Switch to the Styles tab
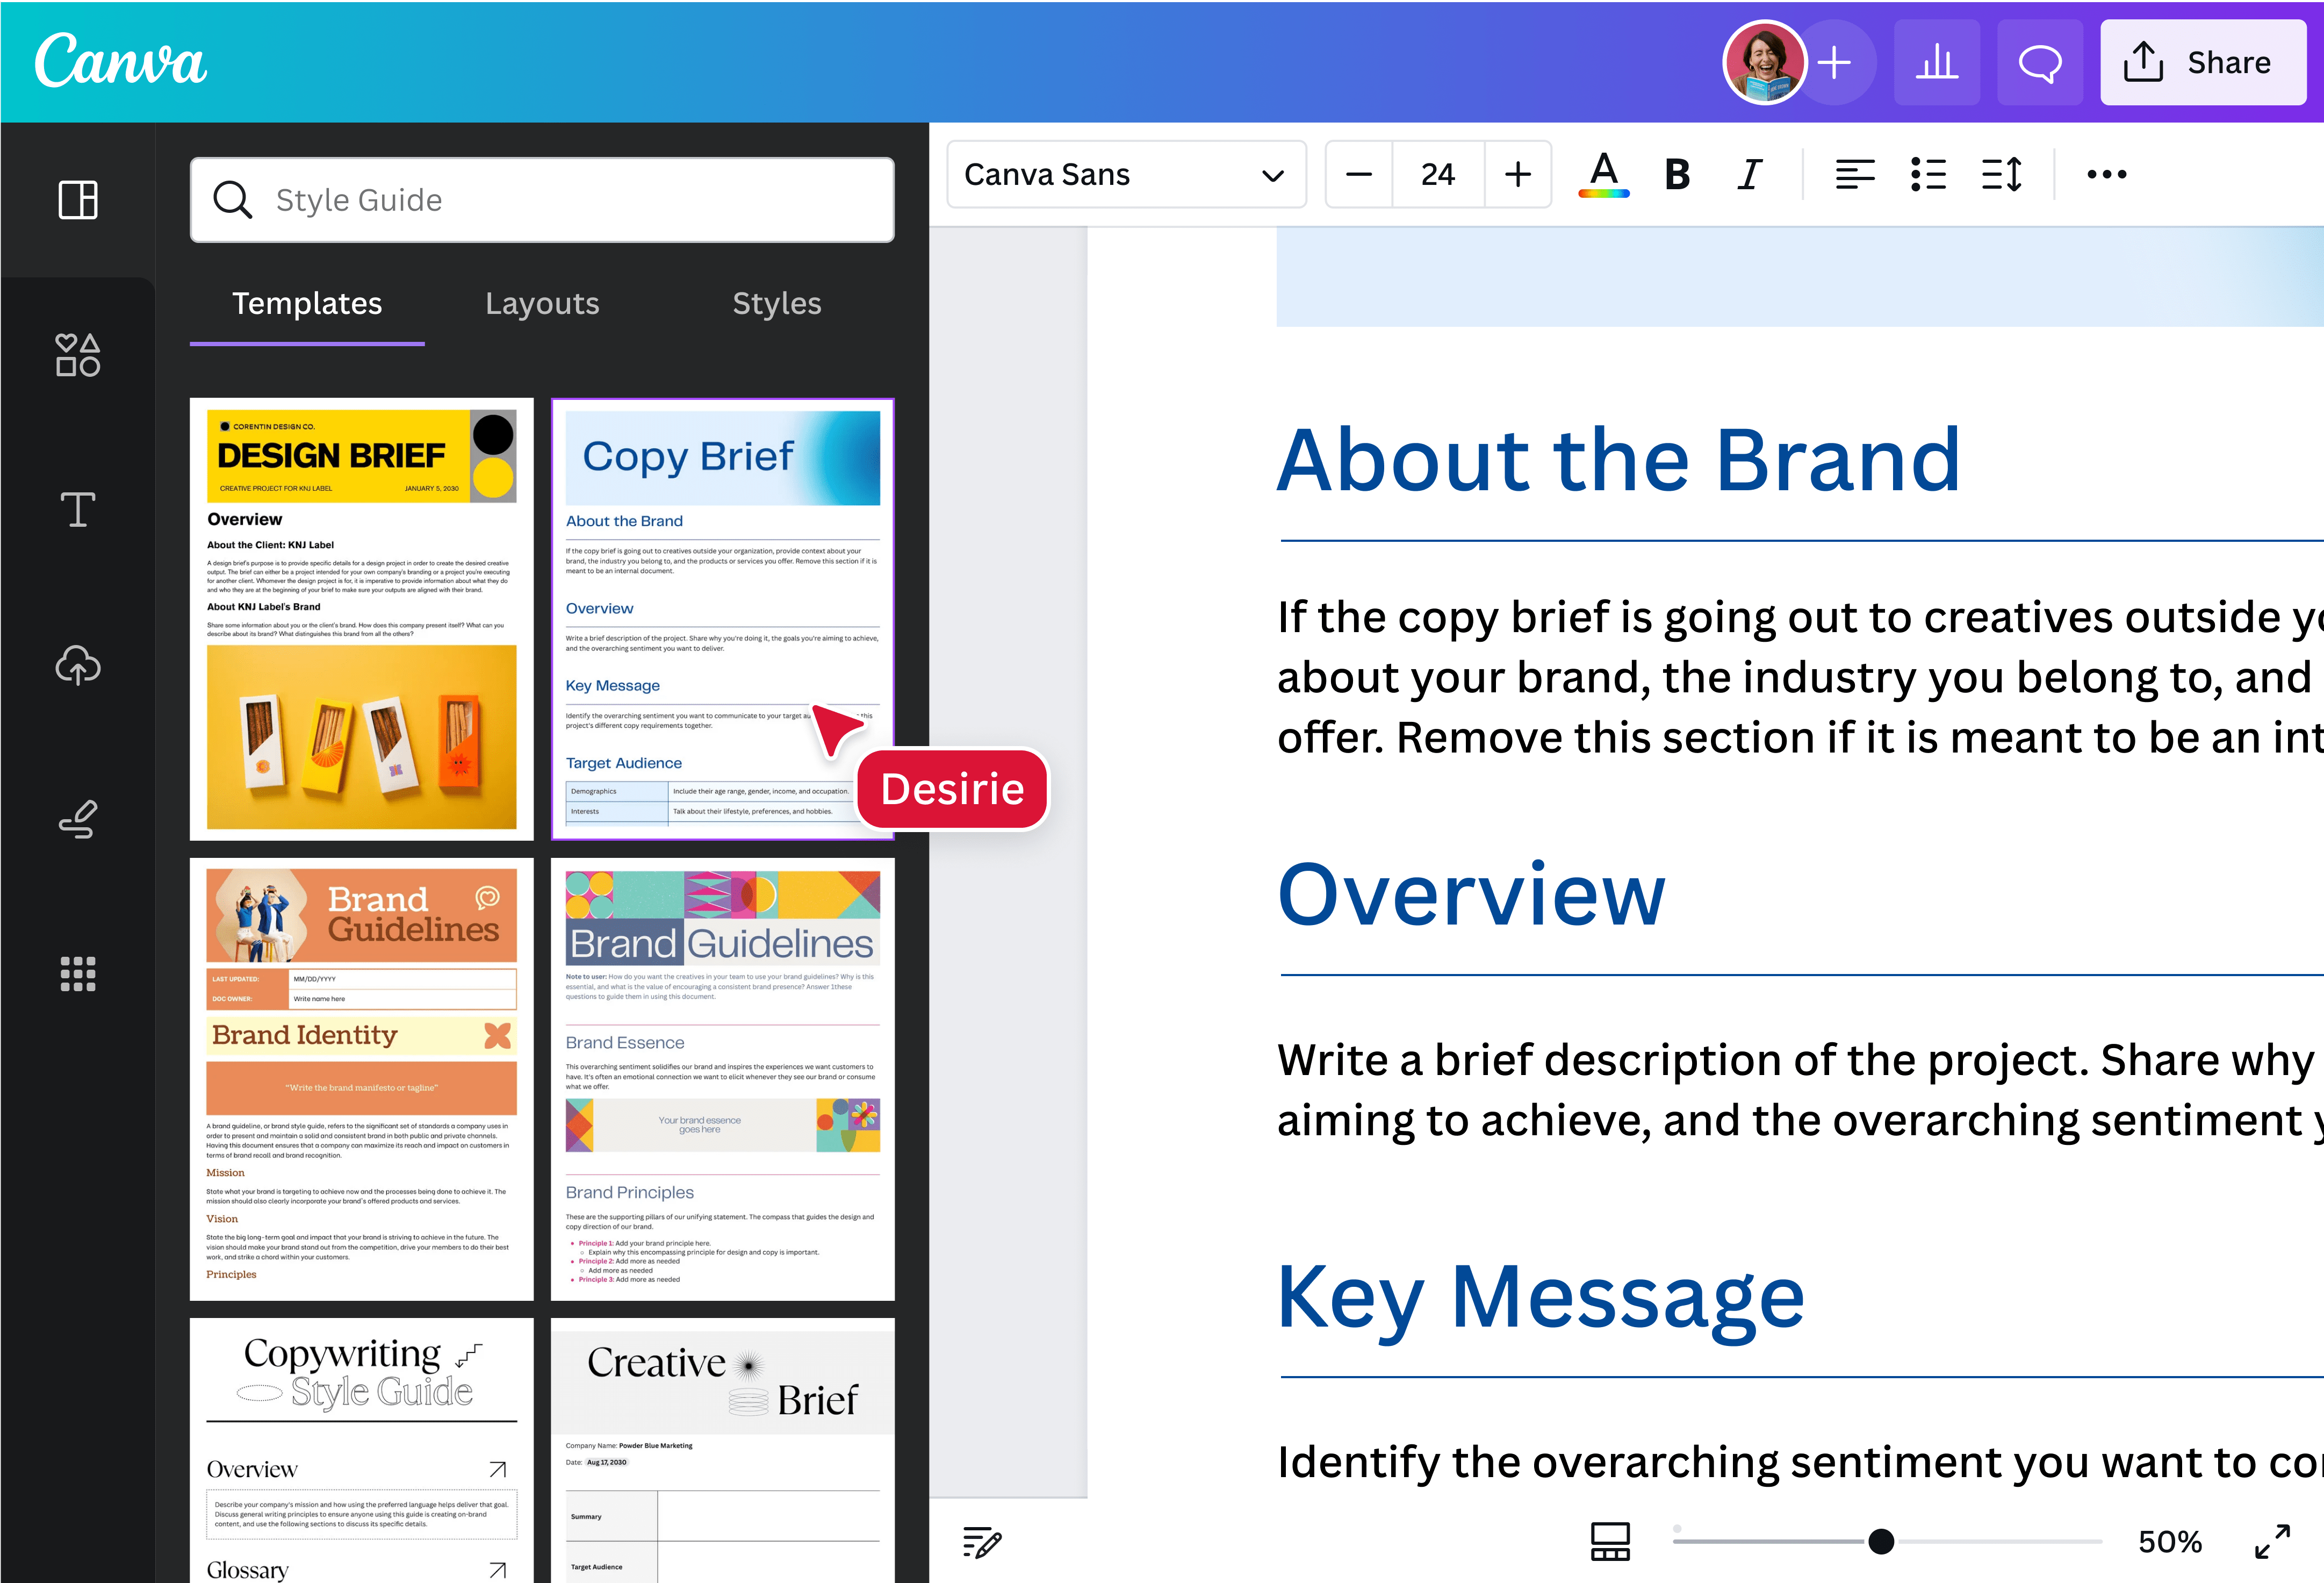 [x=777, y=303]
